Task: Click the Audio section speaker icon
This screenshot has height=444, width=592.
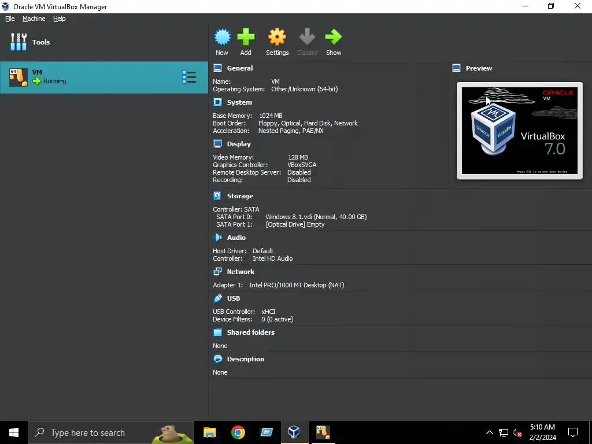Action: [x=217, y=238]
